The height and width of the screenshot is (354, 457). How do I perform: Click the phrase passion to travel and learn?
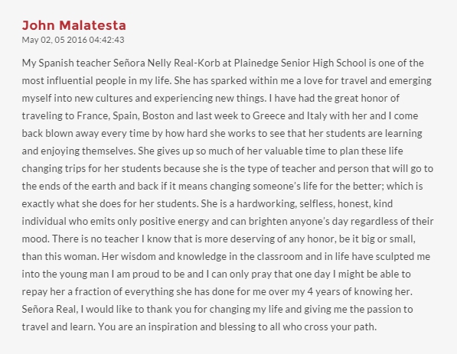pyautogui.click(x=217, y=318)
